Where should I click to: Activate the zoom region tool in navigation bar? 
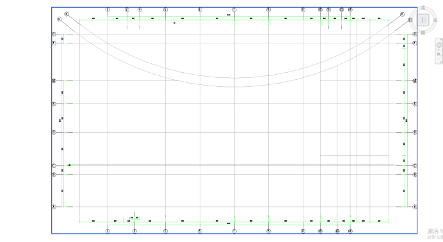[439, 54]
